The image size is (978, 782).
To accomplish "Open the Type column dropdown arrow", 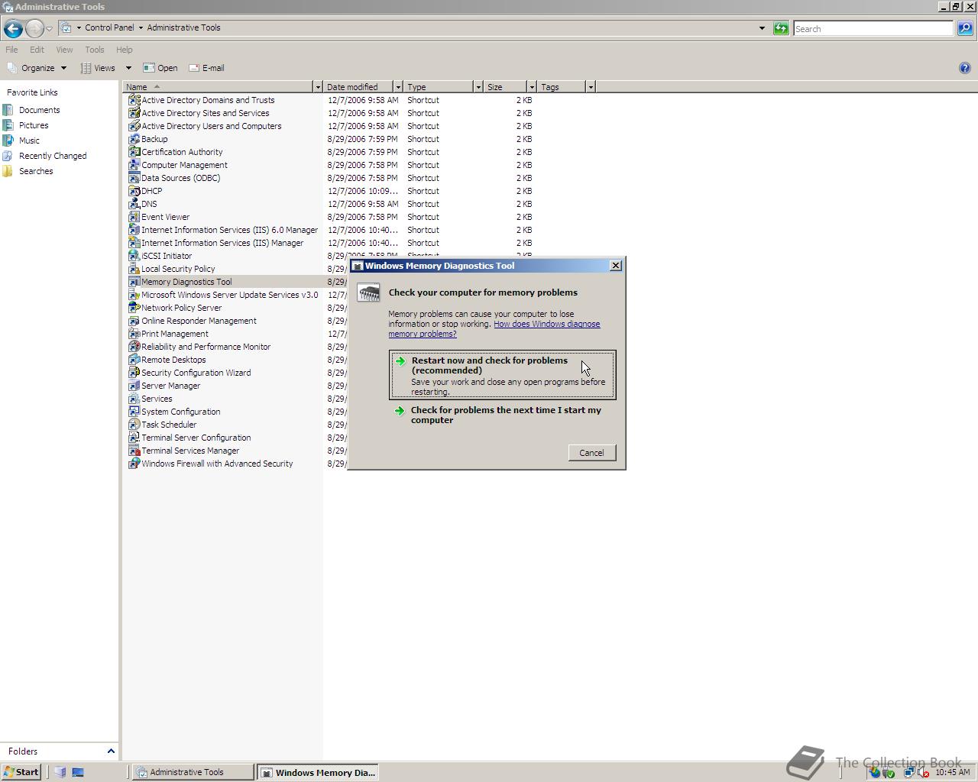I will tap(478, 87).
